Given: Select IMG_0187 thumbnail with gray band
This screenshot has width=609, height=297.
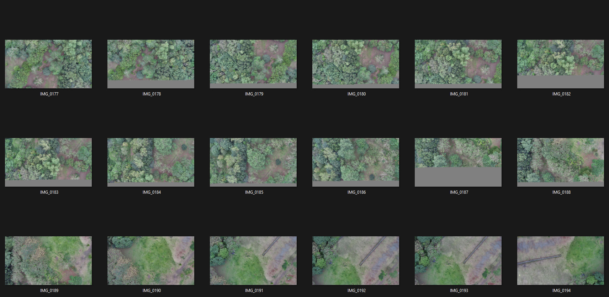Looking at the screenshot, I should [x=458, y=162].
